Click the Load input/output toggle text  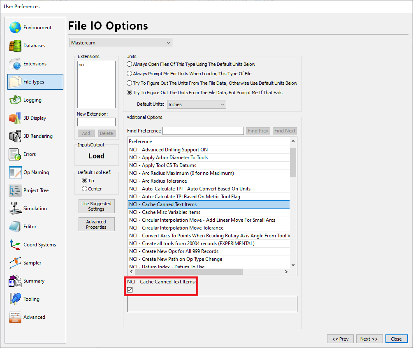pyautogui.click(x=96, y=156)
